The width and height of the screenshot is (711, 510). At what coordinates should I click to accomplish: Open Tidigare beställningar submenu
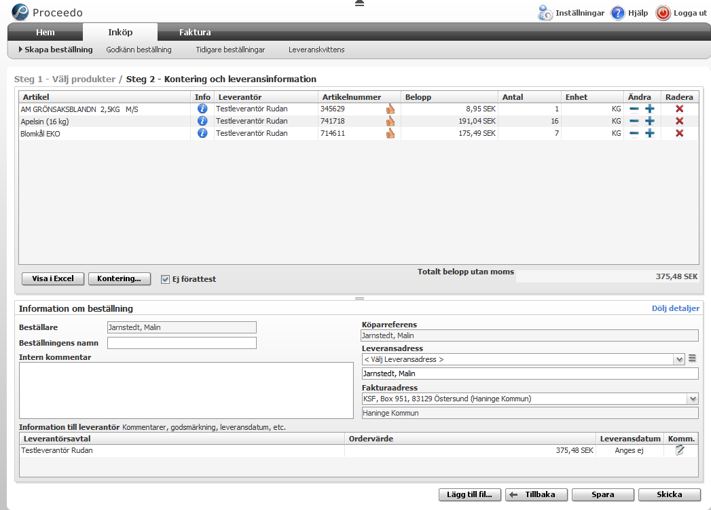230,50
